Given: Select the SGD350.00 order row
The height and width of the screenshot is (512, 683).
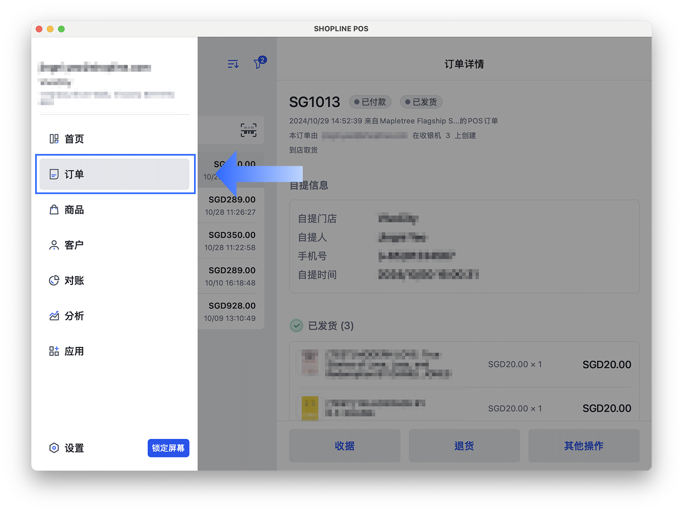Looking at the screenshot, I should (x=231, y=241).
